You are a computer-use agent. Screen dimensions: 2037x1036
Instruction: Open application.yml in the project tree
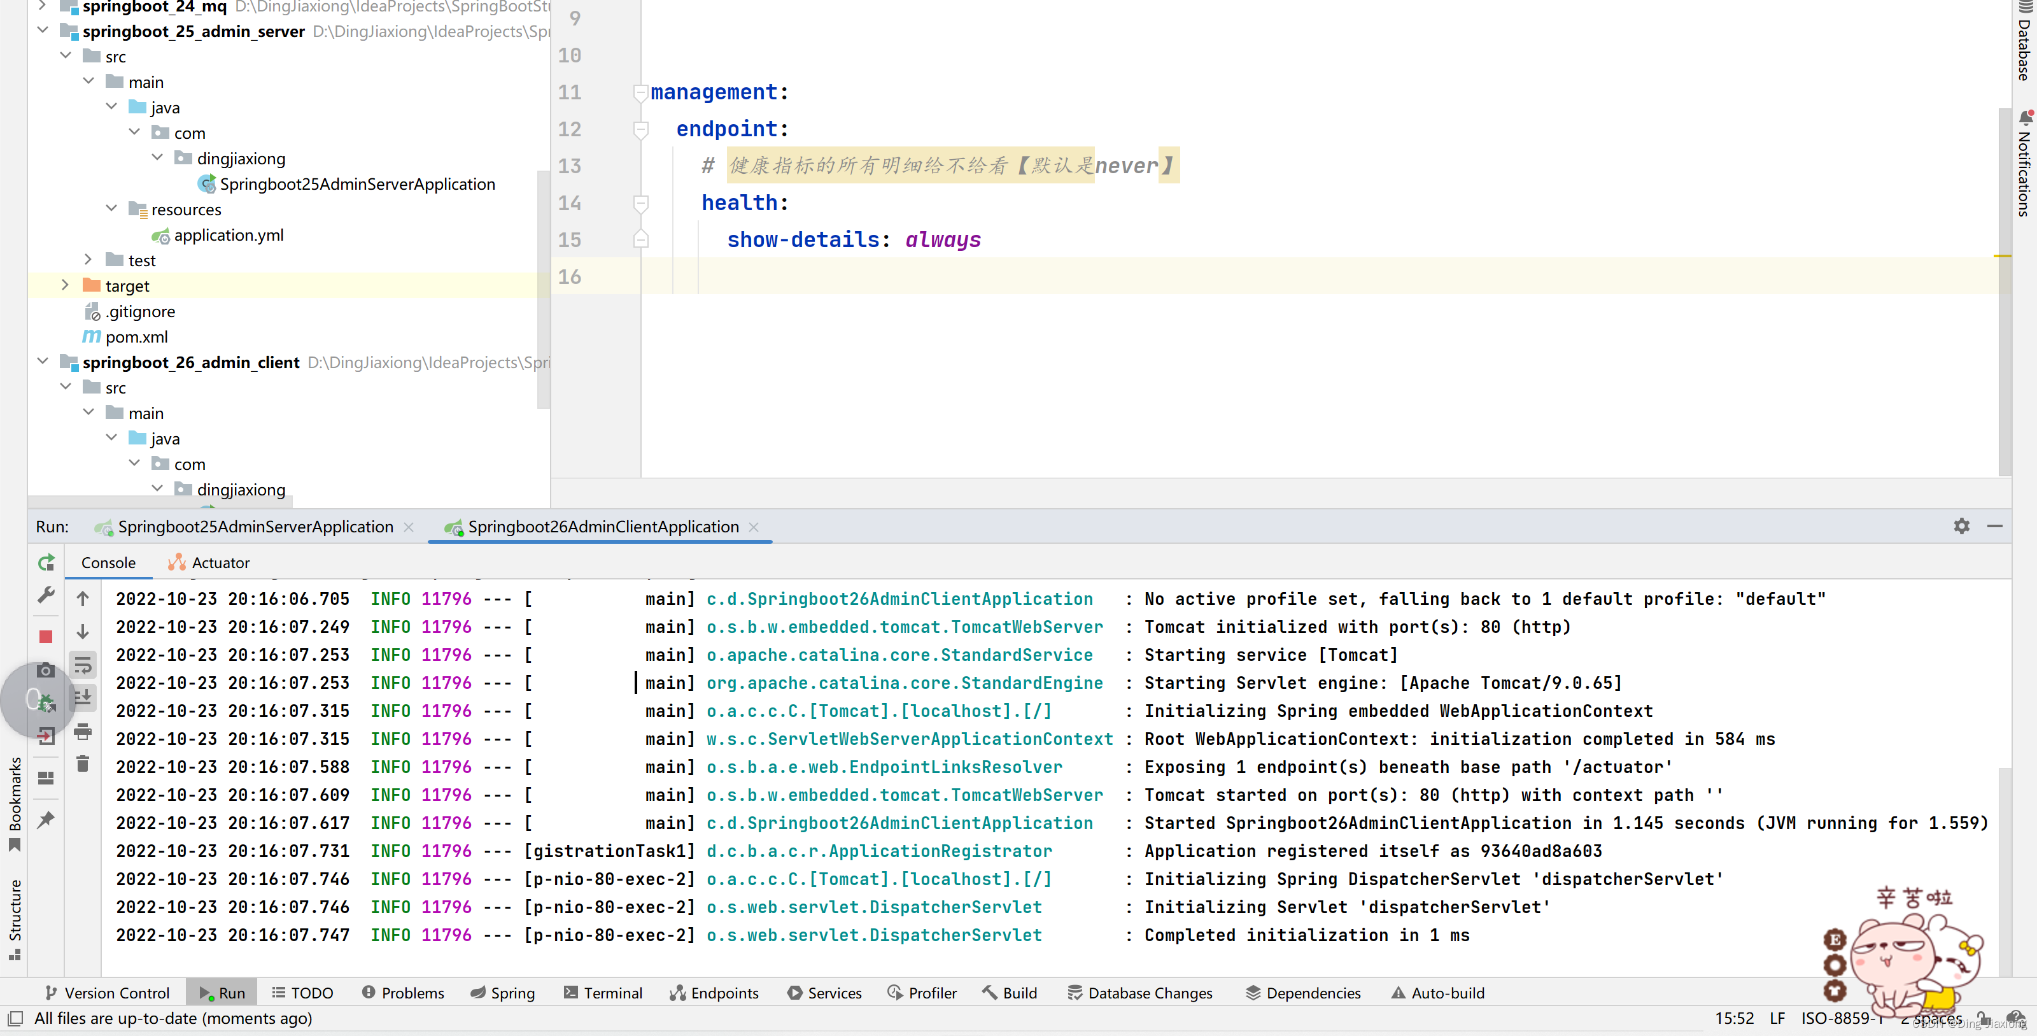[228, 235]
